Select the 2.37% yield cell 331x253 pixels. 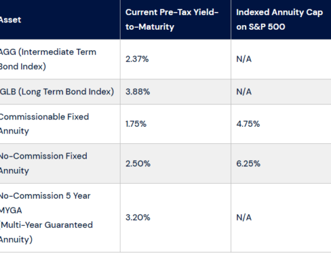tap(137, 59)
